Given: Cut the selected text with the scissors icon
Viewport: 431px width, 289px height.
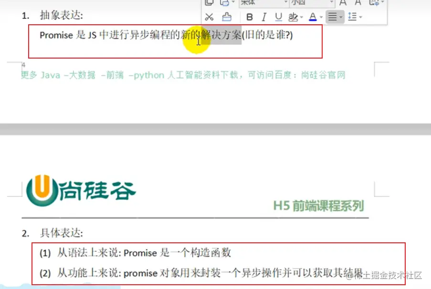Looking at the screenshot, I should (209, 17).
